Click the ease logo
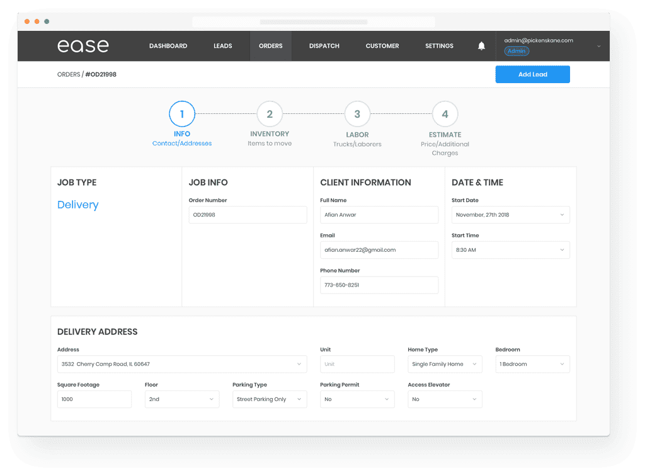 [x=83, y=45]
